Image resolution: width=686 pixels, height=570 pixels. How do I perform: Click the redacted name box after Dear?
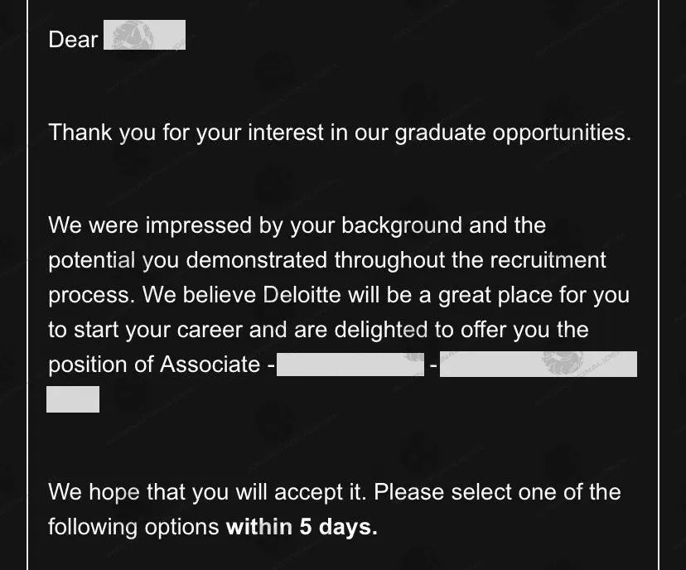pyautogui.click(x=144, y=35)
